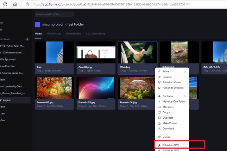
Task: Choose Publish to Vimeo
Action: pos(172,83)
